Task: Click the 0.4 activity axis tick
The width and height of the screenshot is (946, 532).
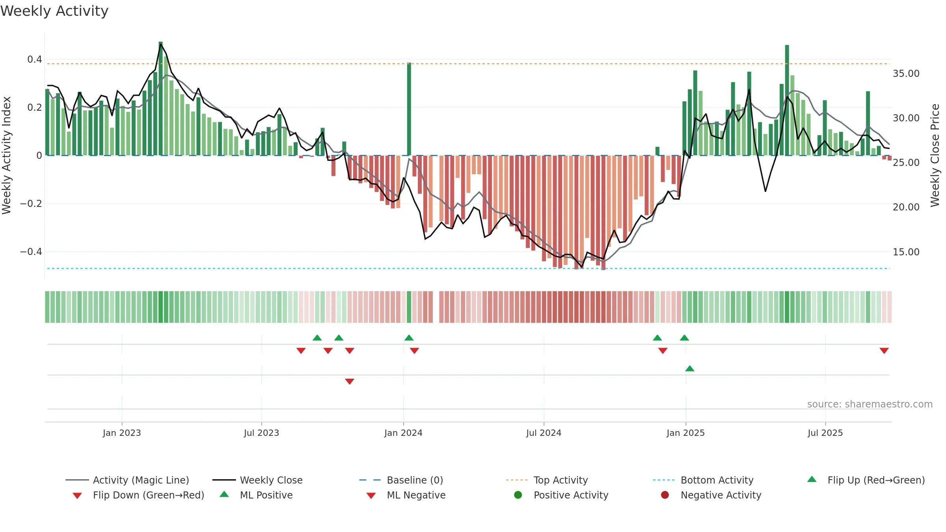Action: point(35,60)
